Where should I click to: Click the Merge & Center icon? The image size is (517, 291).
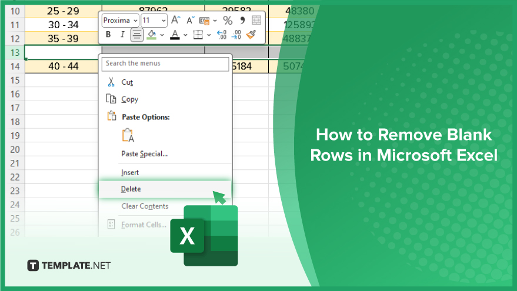256,21
